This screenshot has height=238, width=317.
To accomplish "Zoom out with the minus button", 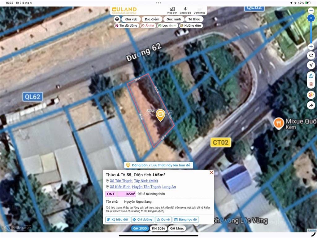I will click(x=311, y=11).
